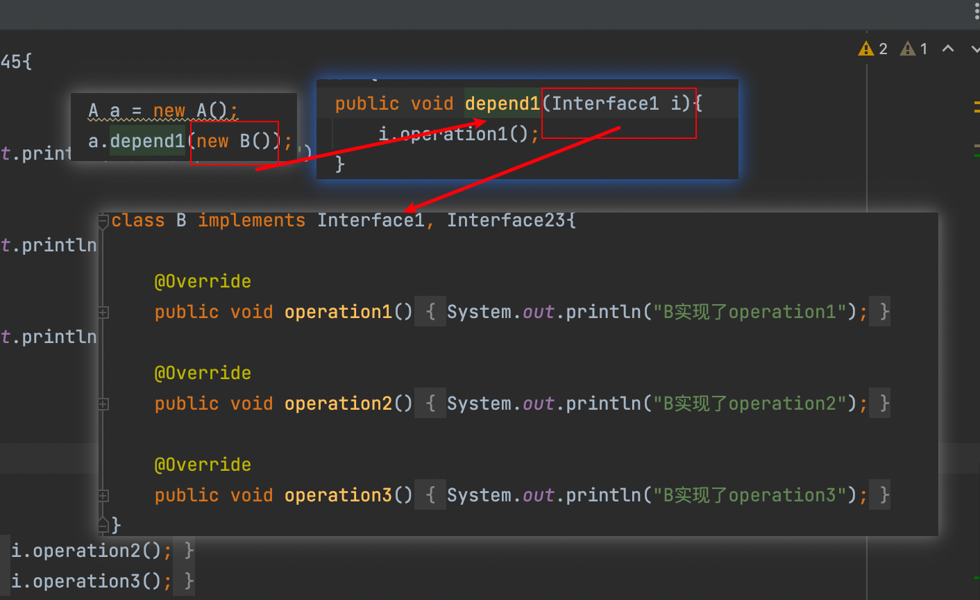Click the collapsed braces after operation1()
This screenshot has width=980, height=600.
(430, 312)
